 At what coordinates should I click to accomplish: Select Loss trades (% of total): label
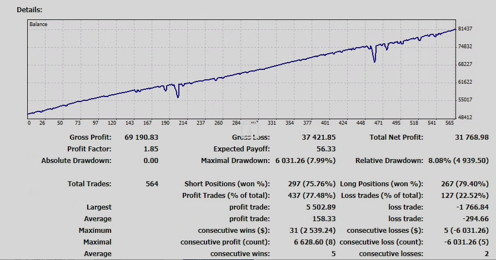pos(382,196)
